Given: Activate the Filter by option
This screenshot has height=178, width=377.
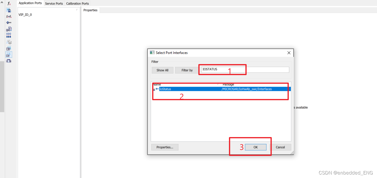Looking at the screenshot, I should point(187,70).
